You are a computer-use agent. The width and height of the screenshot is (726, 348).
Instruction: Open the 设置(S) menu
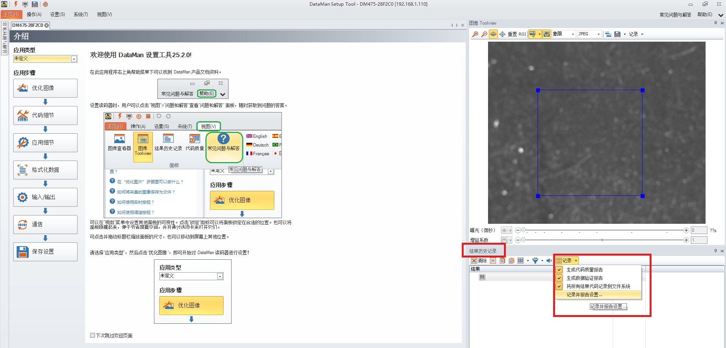point(58,14)
